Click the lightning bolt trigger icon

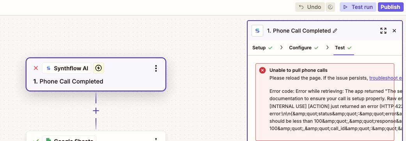98,68
